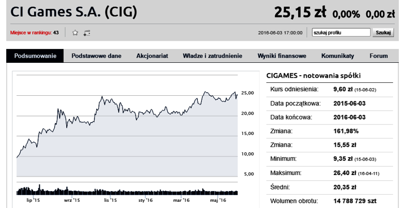Screen dimensions: 406x208
Task: Click the sty '16 timeline label
Action: coord(146,200)
